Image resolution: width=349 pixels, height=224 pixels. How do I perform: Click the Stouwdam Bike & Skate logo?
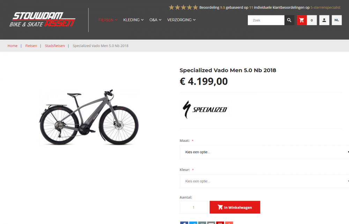pyautogui.click(x=42, y=20)
